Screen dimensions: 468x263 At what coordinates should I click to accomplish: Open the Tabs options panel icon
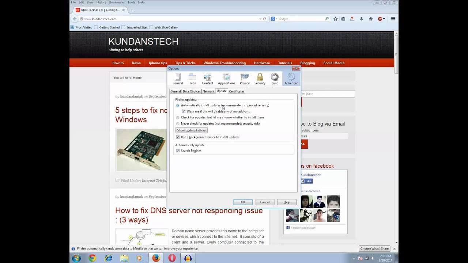192,79
